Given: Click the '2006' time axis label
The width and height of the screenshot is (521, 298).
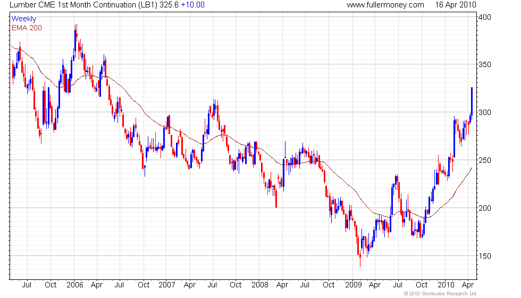Looking at the screenshot, I should (x=75, y=285).
